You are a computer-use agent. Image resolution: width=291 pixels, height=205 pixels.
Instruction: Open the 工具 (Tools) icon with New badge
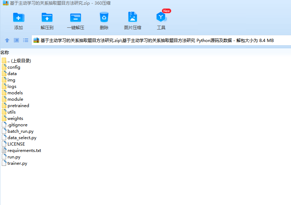tap(161, 17)
